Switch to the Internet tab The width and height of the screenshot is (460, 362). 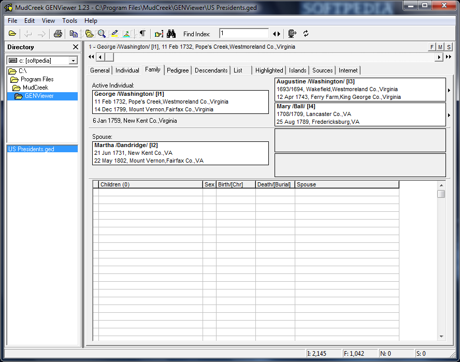pyautogui.click(x=348, y=70)
